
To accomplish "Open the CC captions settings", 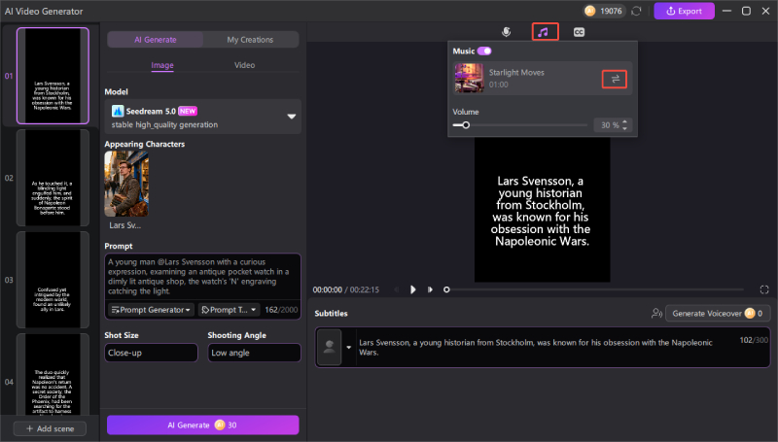I will [579, 32].
